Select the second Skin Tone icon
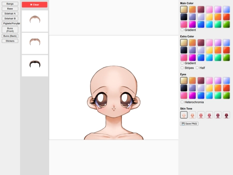 point(192,115)
